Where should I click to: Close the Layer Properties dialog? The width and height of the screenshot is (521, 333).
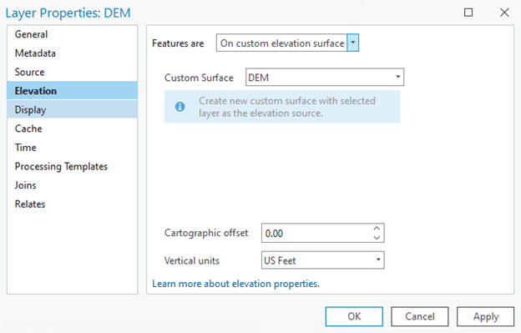tap(504, 13)
